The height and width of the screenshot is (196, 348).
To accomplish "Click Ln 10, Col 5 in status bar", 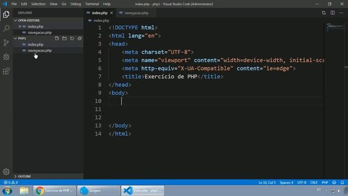I will [267, 182].
